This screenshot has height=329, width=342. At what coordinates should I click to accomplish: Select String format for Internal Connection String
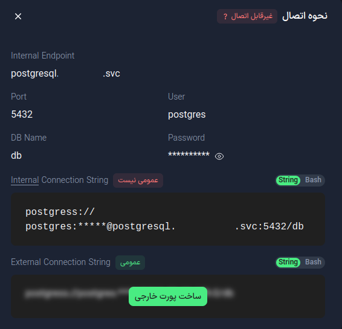click(x=288, y=180)
